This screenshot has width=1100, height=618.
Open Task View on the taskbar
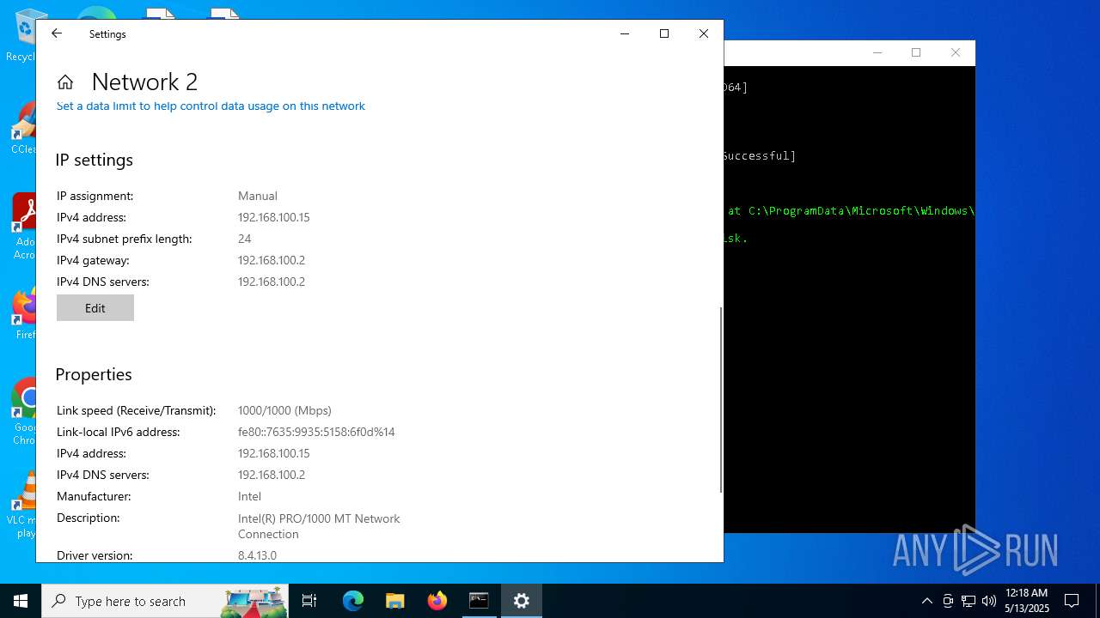coord(309,601)
